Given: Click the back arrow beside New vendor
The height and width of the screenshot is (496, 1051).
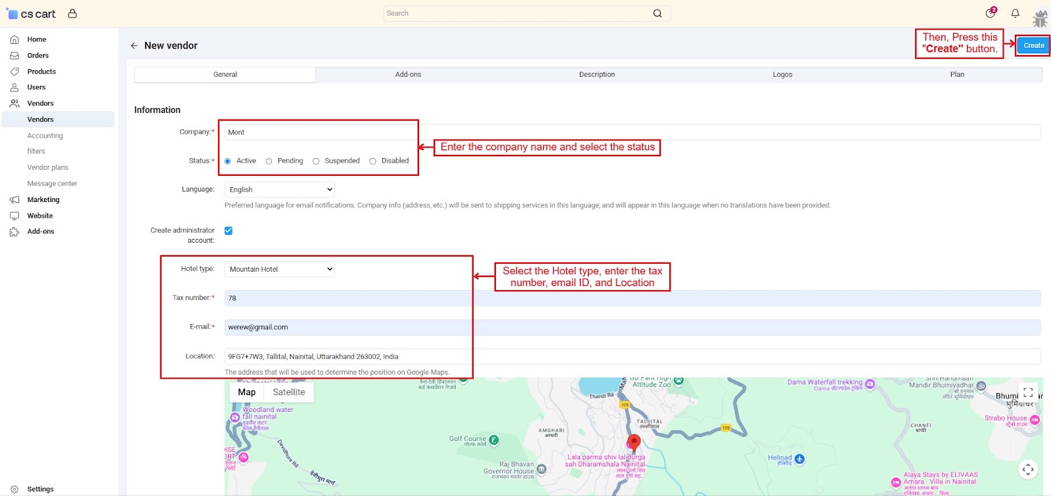Looking at the screenshot, I should point(134,46).
